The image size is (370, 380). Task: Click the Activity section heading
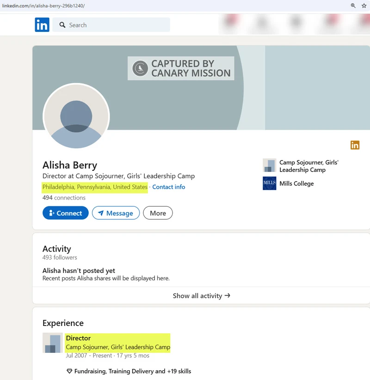(x=57, y=249)
